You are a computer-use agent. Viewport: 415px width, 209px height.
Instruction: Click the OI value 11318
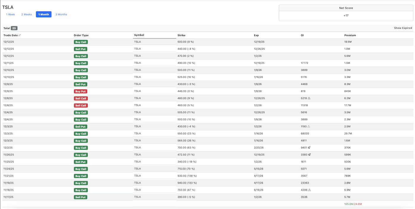[304, 105]
